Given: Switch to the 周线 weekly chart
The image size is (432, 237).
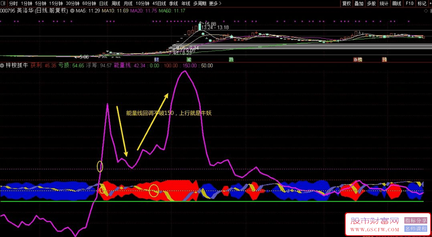Looking at the screenshot, I should (x=116, y=3).
